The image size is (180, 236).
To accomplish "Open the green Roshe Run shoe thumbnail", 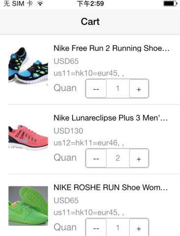I will [x=28, y=206].
